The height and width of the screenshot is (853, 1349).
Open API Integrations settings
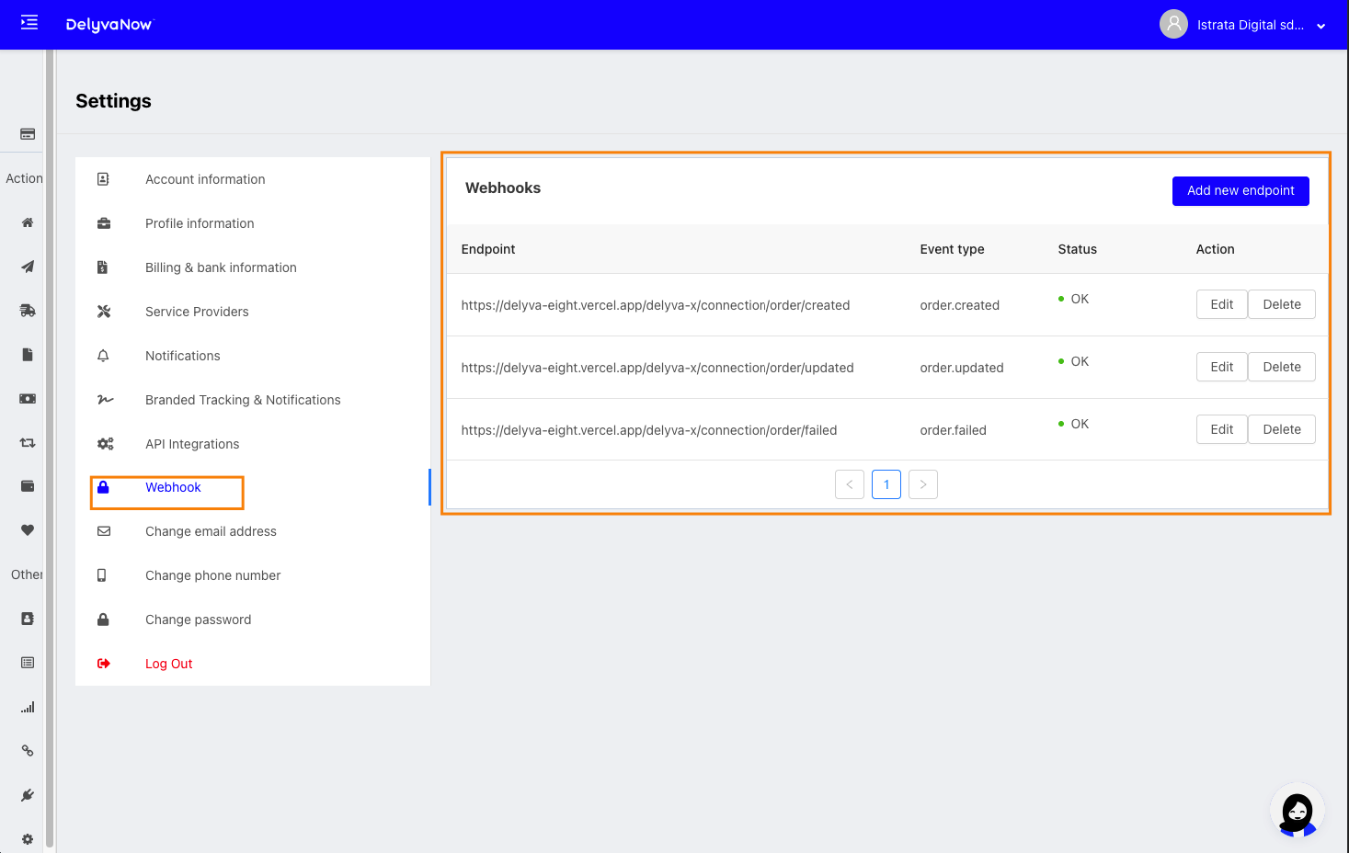(192, 444)
